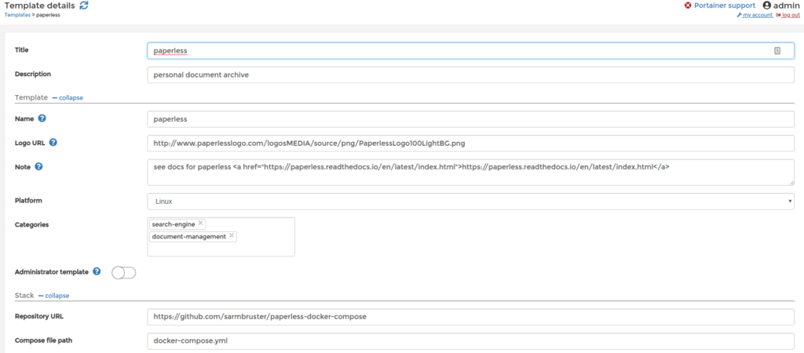Click the Logo URL help icon

coord(53,143)
